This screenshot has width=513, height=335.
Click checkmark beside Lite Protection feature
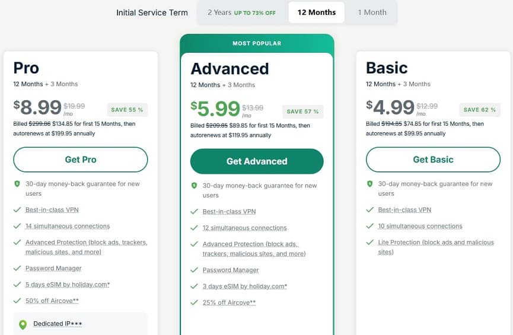[x=369, y=243]
